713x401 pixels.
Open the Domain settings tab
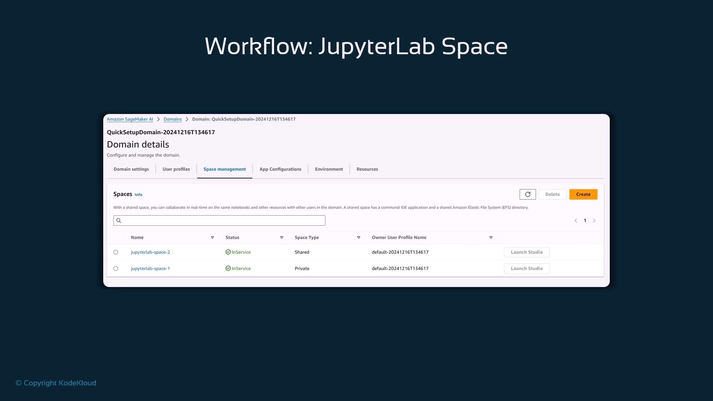pyautogui.click(x=131, y=169)
